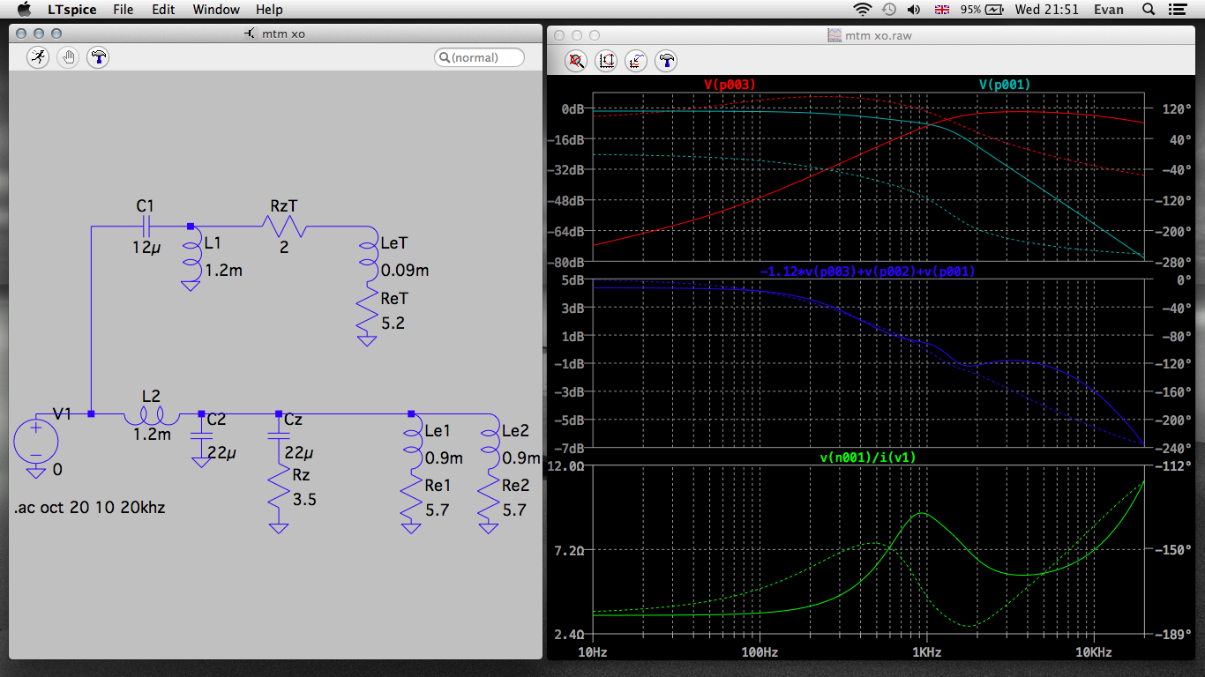This screenshot has height=677, width=1205.
Task: Open Spotlight search in the menu bar
Action: point(1149,10)
